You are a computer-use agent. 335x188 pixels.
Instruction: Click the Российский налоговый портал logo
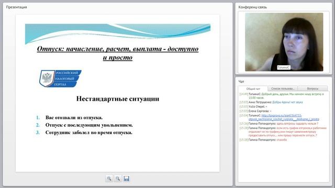pyautogui.click(x=60, y=78)
